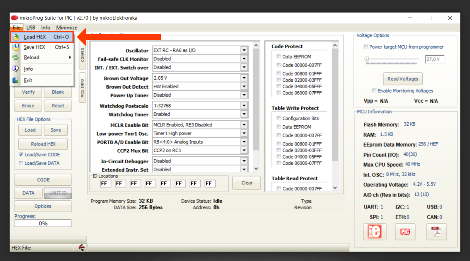Check Code Protect Data EEPROM
The height and width of the screenshot is (261, 470).
pyautogui.click(x=279, y=57)
